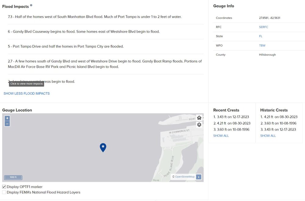The height and width of the screenshot is (201, 305).
Task: Click the blue gauge location pin
Action: point(103,147)
